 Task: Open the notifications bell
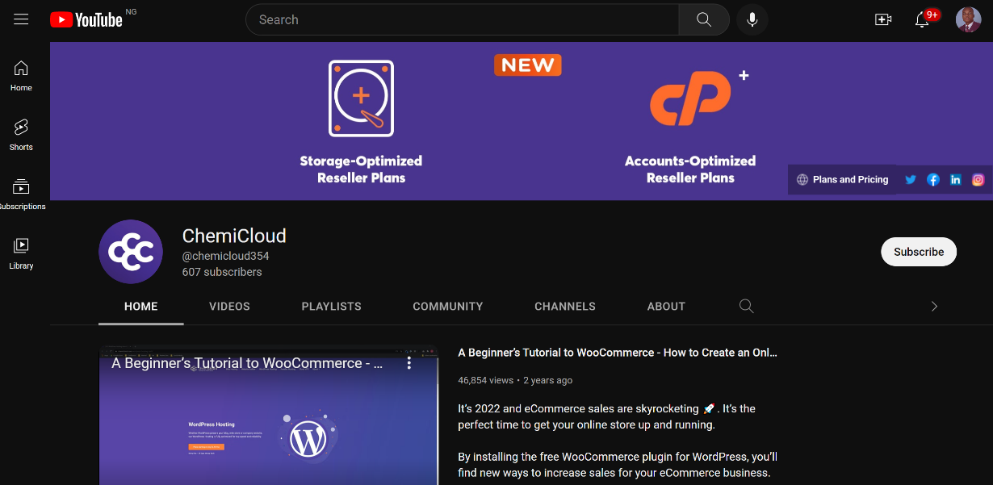[x=922, y=19]
